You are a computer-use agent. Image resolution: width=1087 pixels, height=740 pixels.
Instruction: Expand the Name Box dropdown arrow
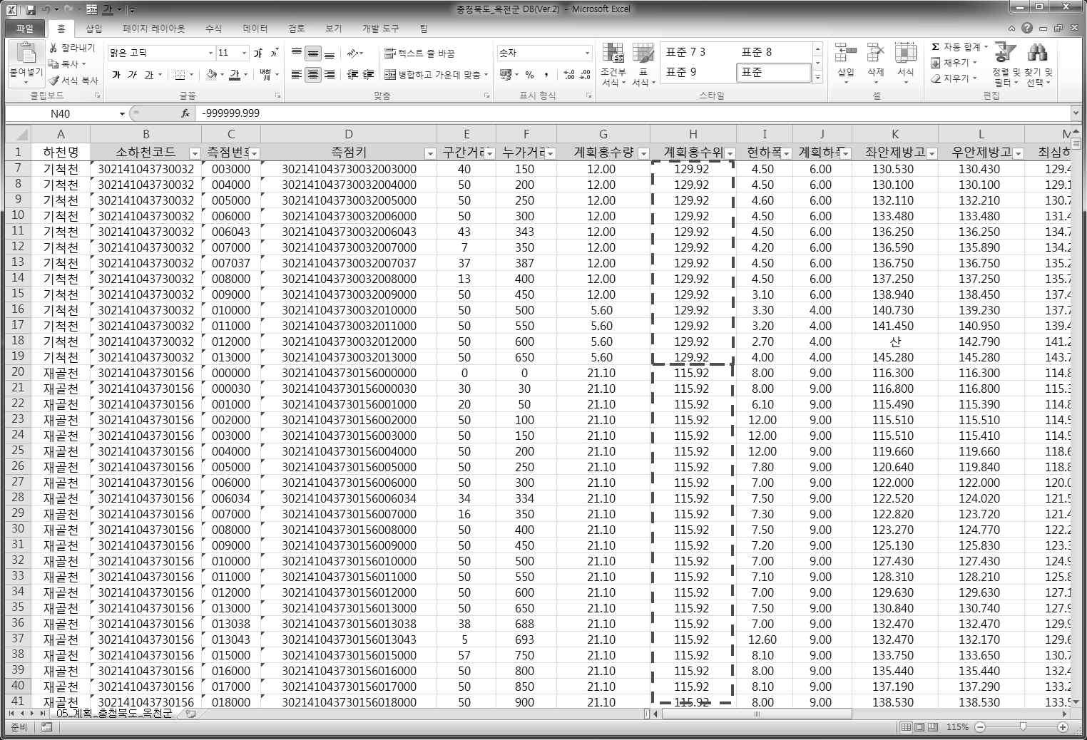[x=122, y=113]
